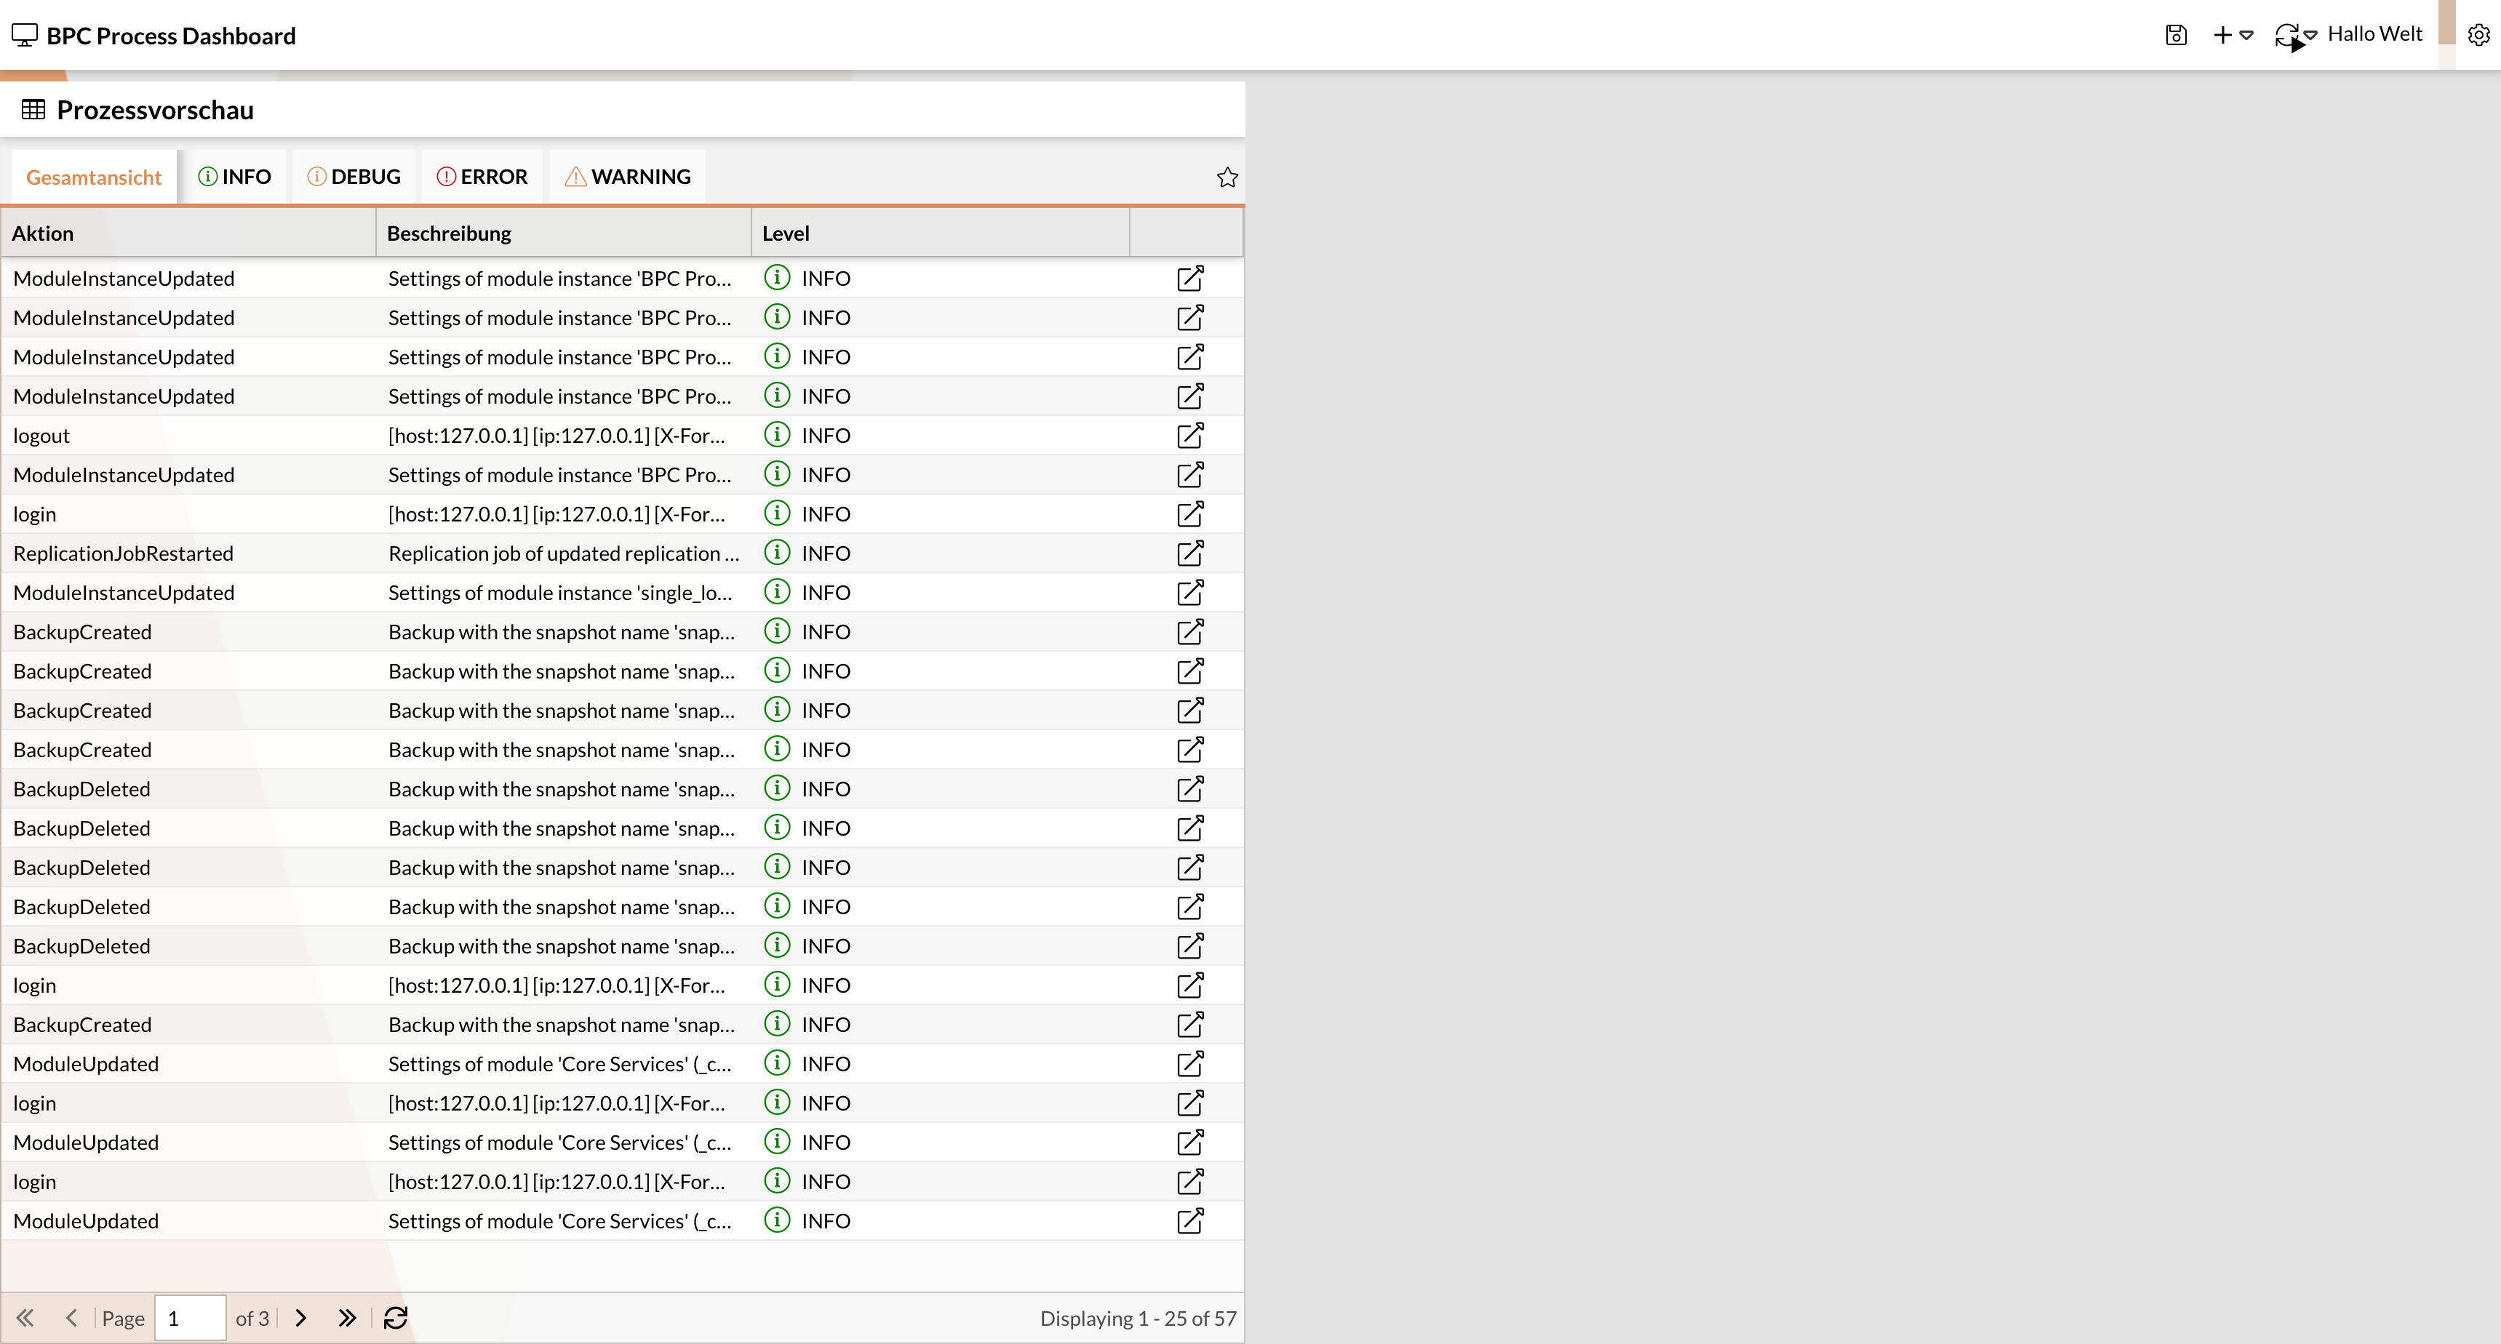Screen dimensions: 2501x1344
Task: Go to next page arrow
Action: (x=301, y=1318)
